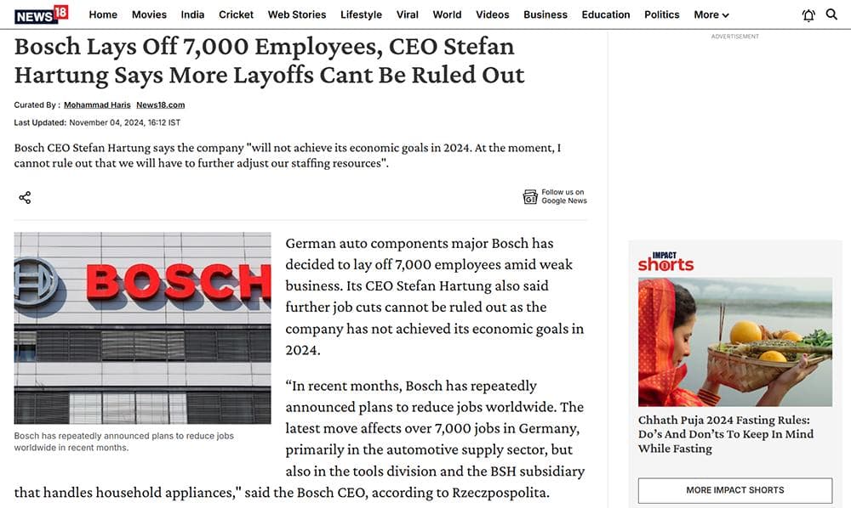Open the Movies menu item
Image resolution: width=851 pixels, height=508 pixels.
coord(149,14)
